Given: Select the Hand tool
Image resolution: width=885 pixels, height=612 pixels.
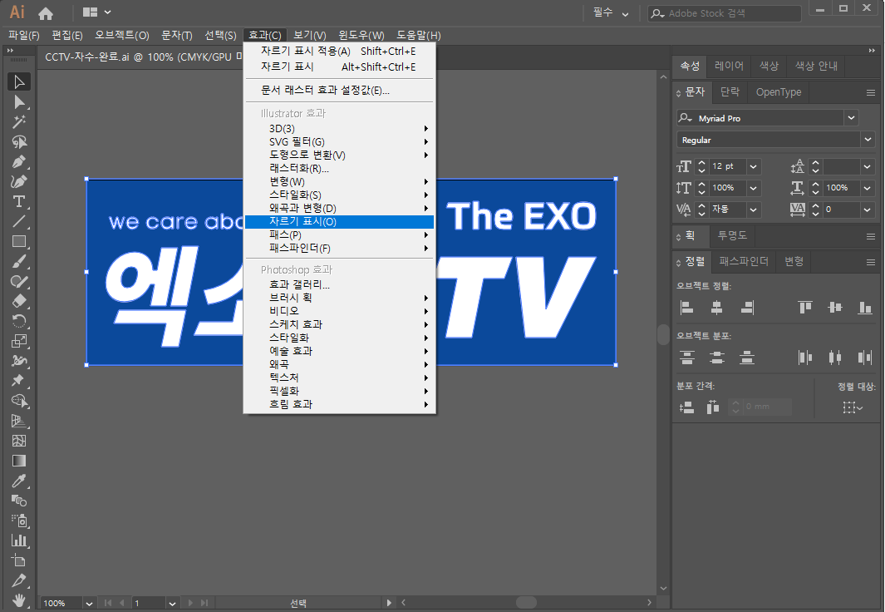Looking at the screenshot, I should (18, 600).
